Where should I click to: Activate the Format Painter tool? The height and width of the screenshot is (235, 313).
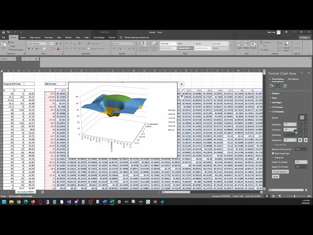16,49
